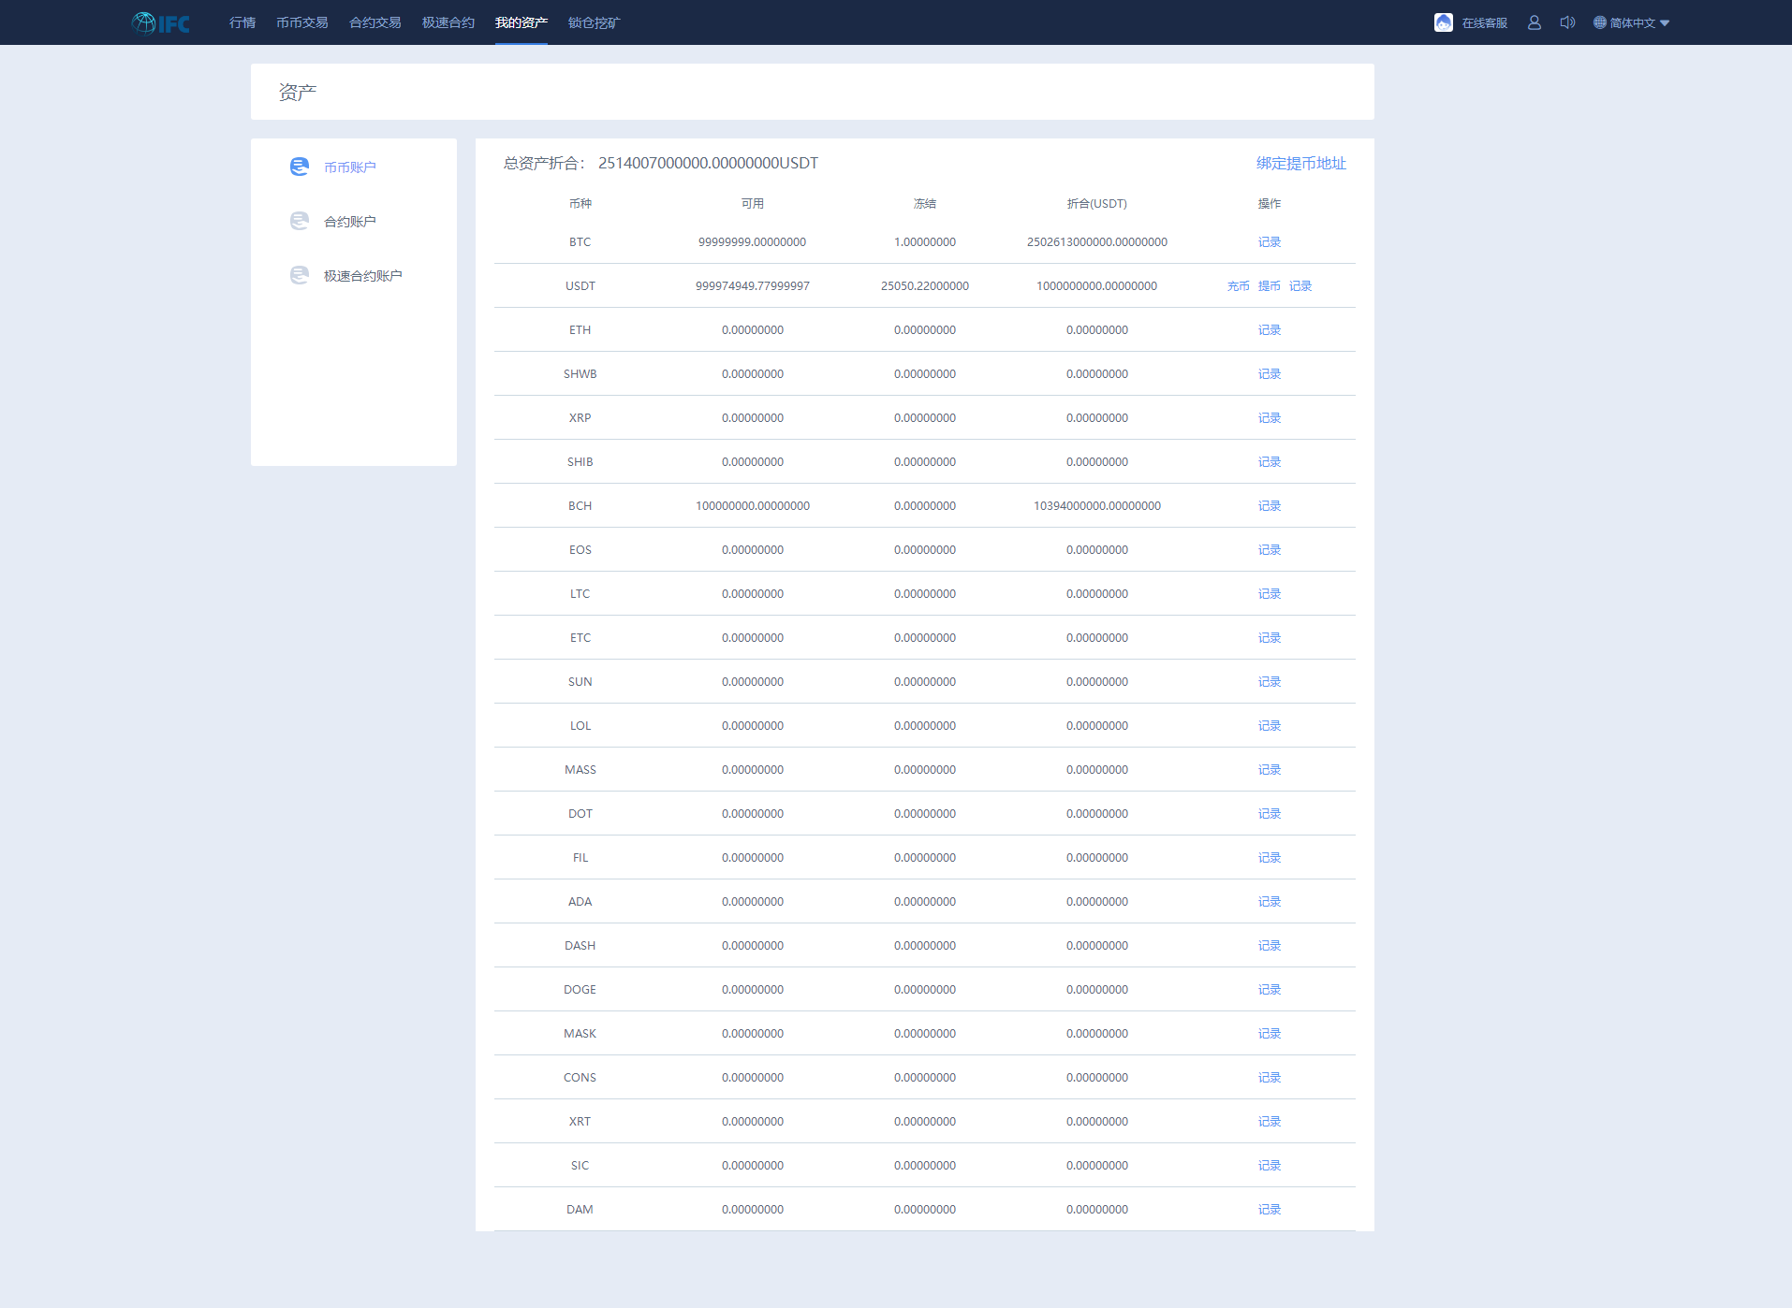Click BCH available balance 100000000.00000000
1792x1308 pixels.
pyautogui.click(x=753, y=505)
